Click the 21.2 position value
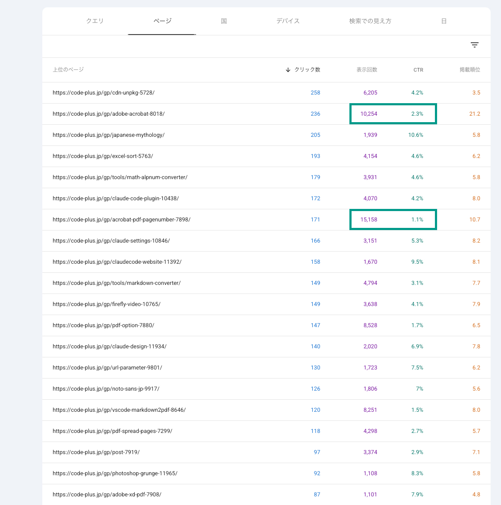This screenshot has width=501, height=505. coord(475,114)
